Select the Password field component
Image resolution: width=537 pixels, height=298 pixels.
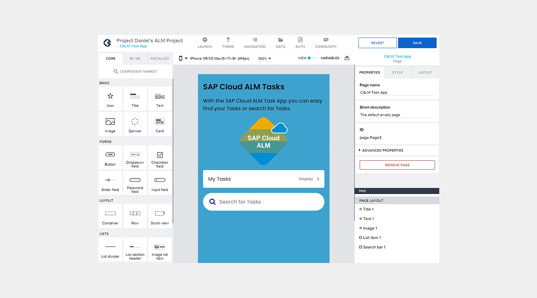135,183
